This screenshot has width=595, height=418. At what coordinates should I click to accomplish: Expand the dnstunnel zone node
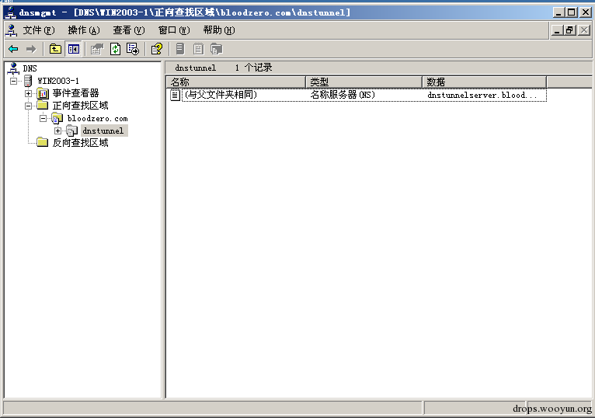coord(57,131)
